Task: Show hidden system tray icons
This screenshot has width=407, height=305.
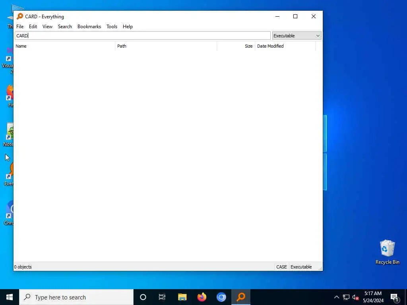Action: click(336, 297)
